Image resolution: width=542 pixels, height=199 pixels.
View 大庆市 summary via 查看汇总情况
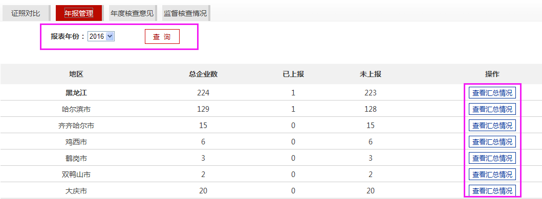click(x=492, y=191)
